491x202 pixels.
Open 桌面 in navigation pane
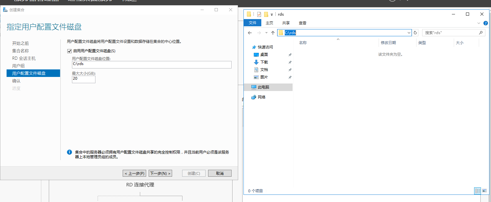coord(264,55)
